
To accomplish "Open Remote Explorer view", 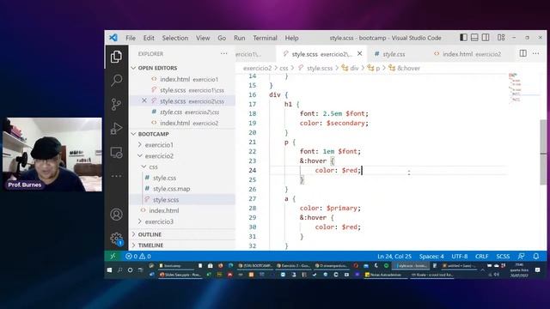I will [116, 153].
